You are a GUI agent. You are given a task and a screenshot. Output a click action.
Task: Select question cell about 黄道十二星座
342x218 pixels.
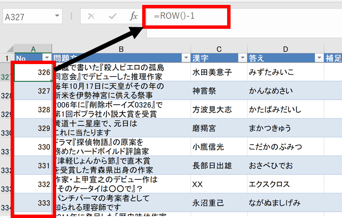pos(121,128)
